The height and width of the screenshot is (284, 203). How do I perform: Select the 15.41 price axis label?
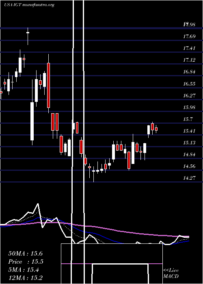[189, 131]
